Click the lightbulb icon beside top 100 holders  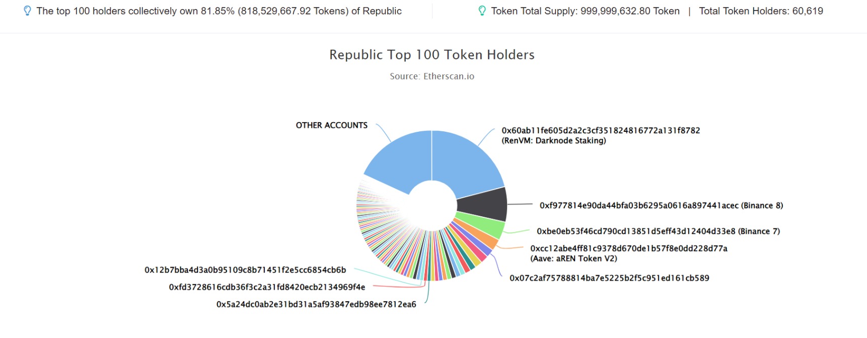tap(27, 11)
